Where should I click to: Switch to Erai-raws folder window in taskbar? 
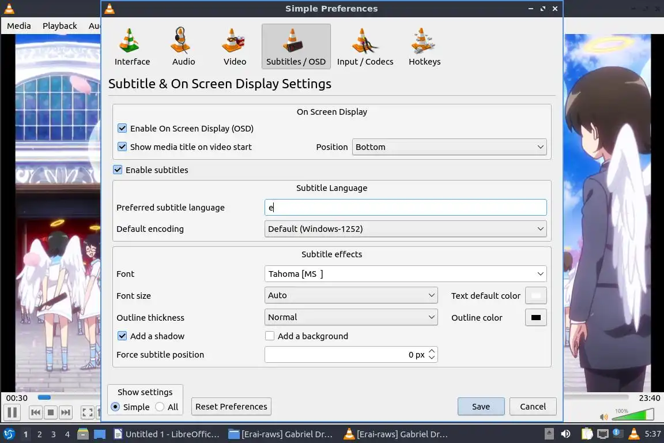point(280,434)
